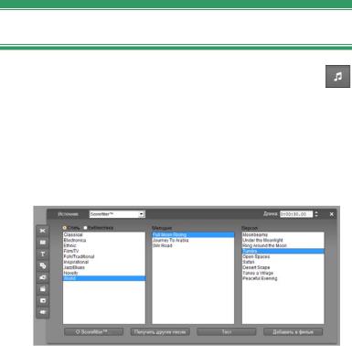This screenshot has height=346, width=352.
Task: Select the T title tool in the sidebar
Action: coord(43,254)
